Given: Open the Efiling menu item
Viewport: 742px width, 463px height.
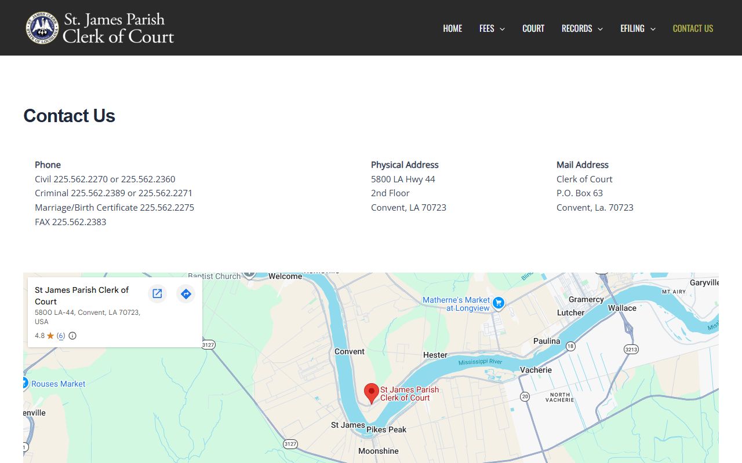Looking at the screenshot, I should pyautogui.click(x=632, y=28).
